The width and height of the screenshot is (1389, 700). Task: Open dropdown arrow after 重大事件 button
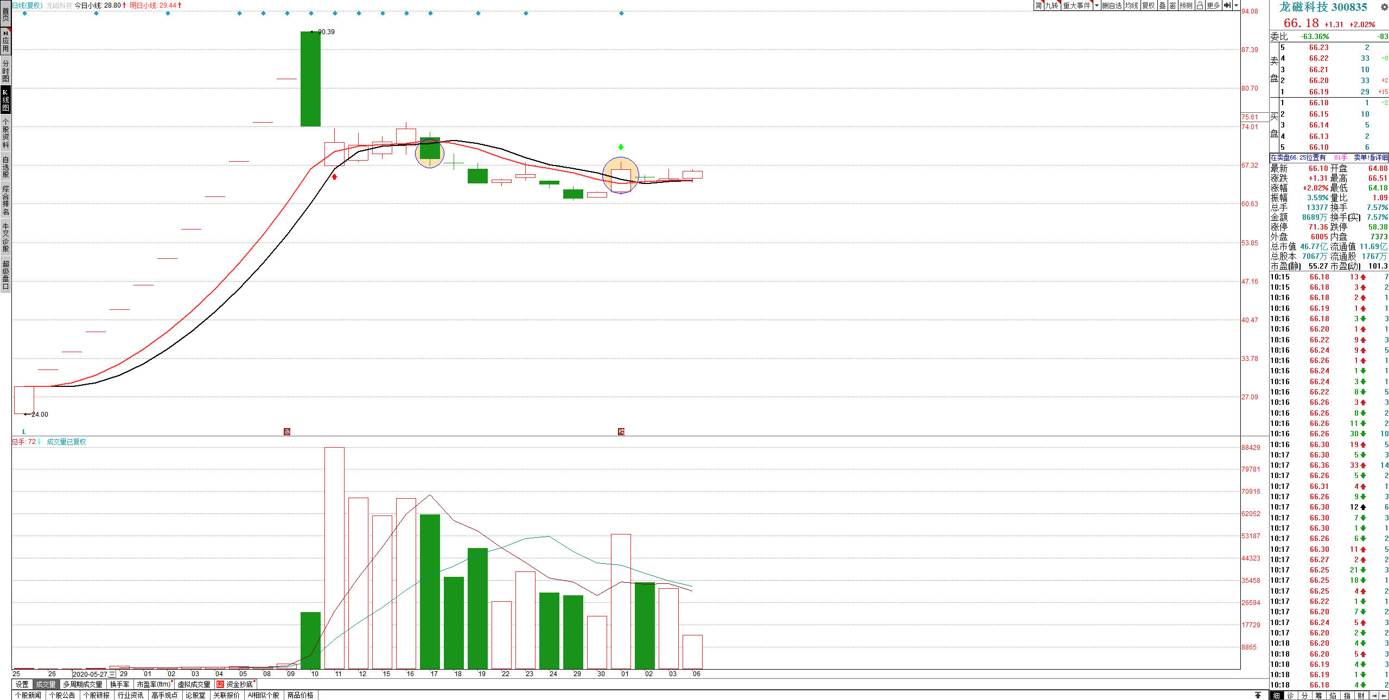pos(1097,5)
